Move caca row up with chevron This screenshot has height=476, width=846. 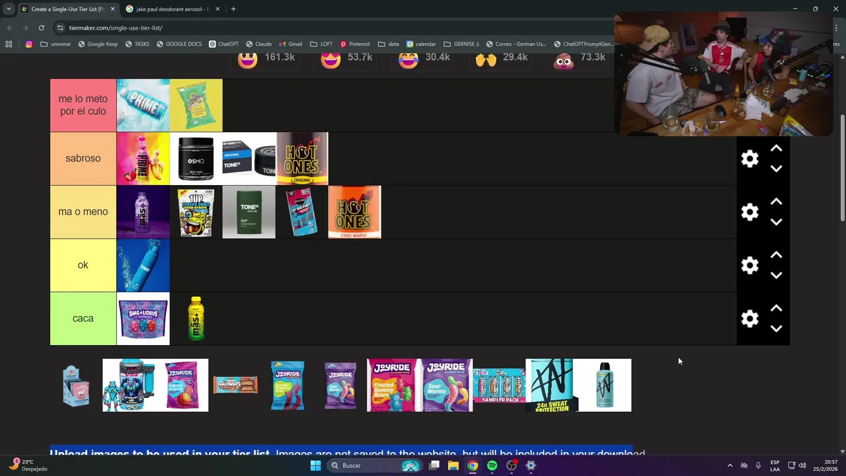click(x=777, y=309)
